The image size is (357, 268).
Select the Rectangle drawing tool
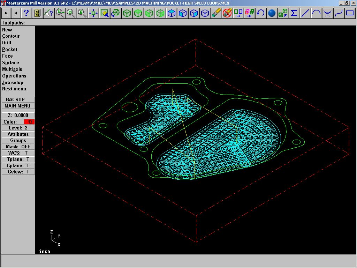[x=350, y=13]
